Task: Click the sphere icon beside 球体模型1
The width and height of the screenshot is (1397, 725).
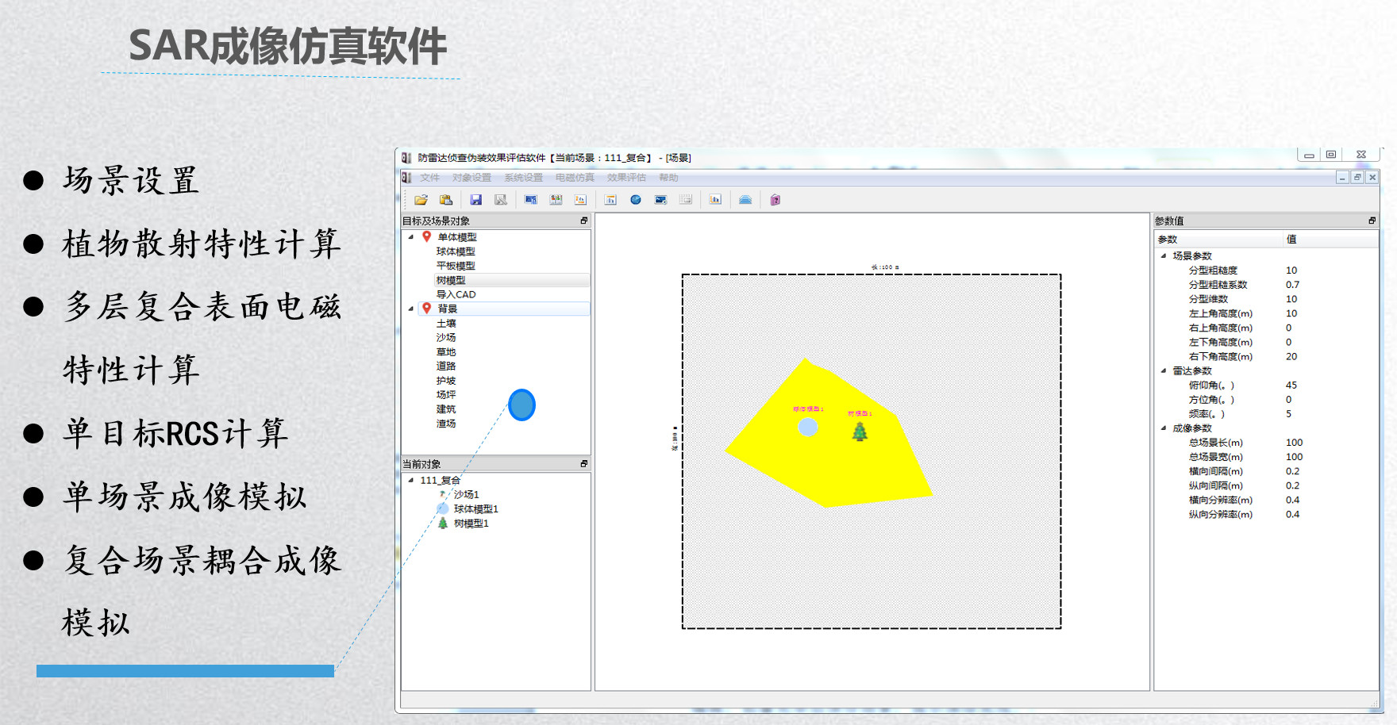Action: [x=443, y=508]
